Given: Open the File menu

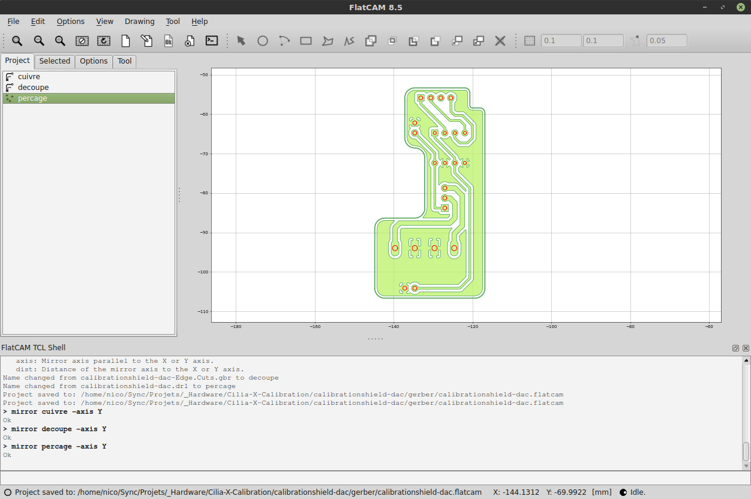Looking at the screenshot, I should click(x=13, y=21).
